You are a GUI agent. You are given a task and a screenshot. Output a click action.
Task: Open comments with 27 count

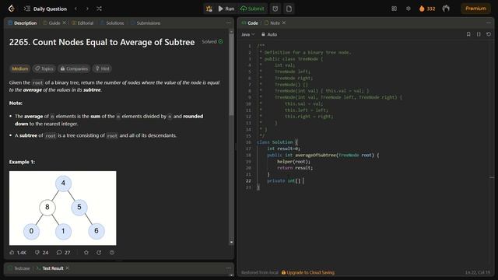[63, 253]
